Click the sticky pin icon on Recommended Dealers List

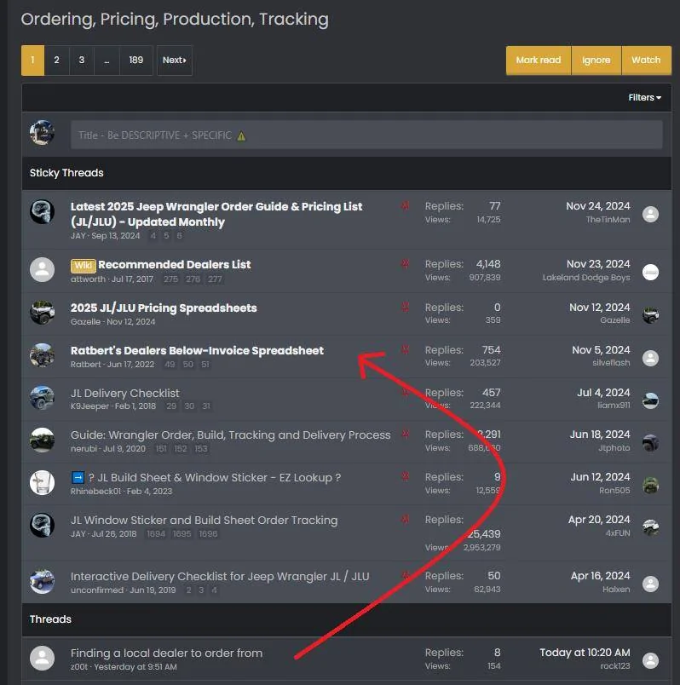tap(405, 264)
